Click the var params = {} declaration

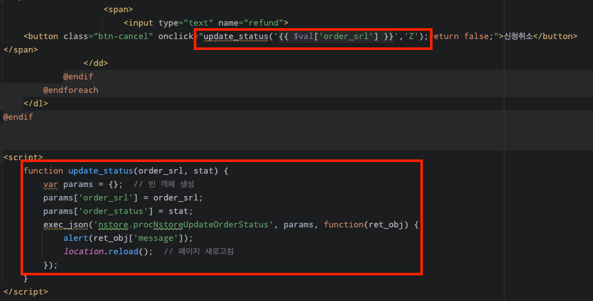(x=83, y=184)
